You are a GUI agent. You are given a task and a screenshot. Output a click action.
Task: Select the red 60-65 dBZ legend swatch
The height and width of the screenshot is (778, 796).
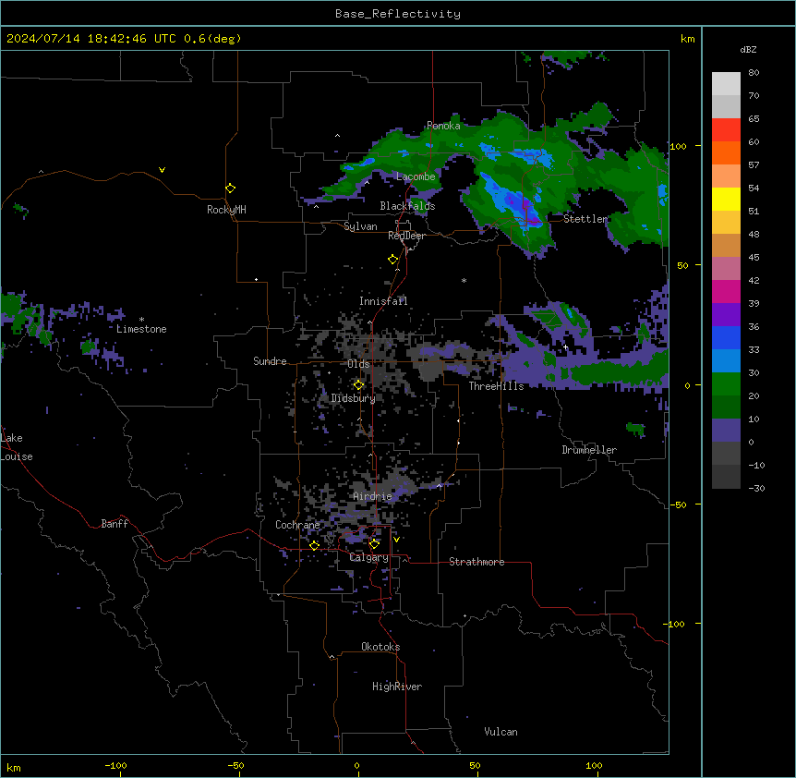click(x=726, y=130)
